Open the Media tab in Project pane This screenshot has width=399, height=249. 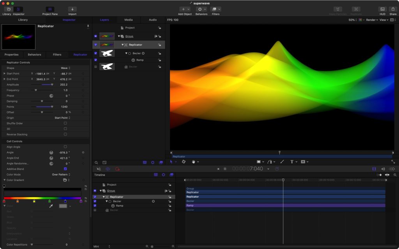point(129,20)
